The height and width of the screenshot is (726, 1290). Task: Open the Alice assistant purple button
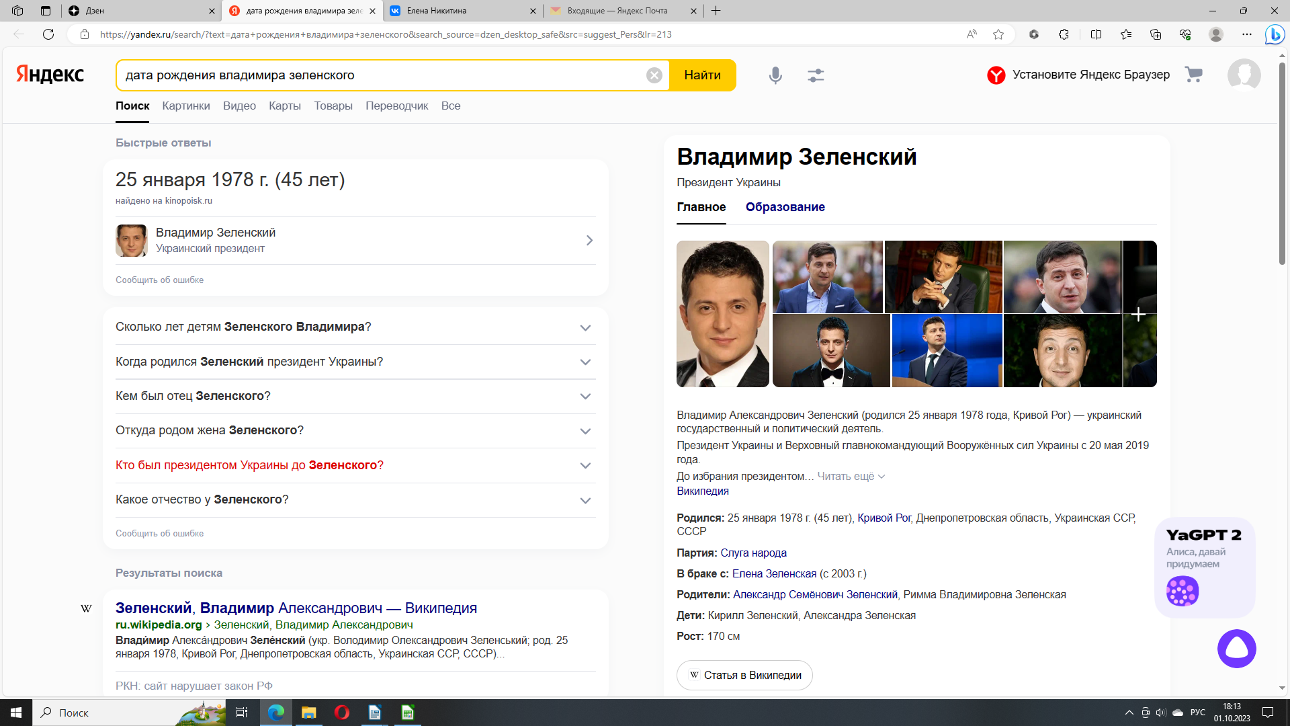1236,649
